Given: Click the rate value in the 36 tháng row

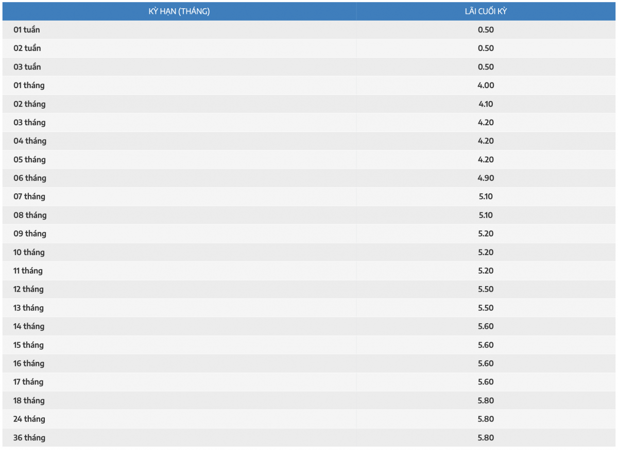Looking at the screenshot, I should coord(486,438).
